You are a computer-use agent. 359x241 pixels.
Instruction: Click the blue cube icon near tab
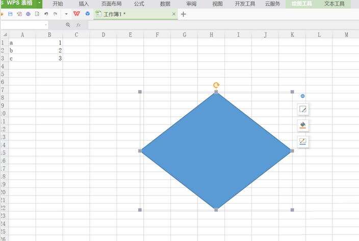88,14
